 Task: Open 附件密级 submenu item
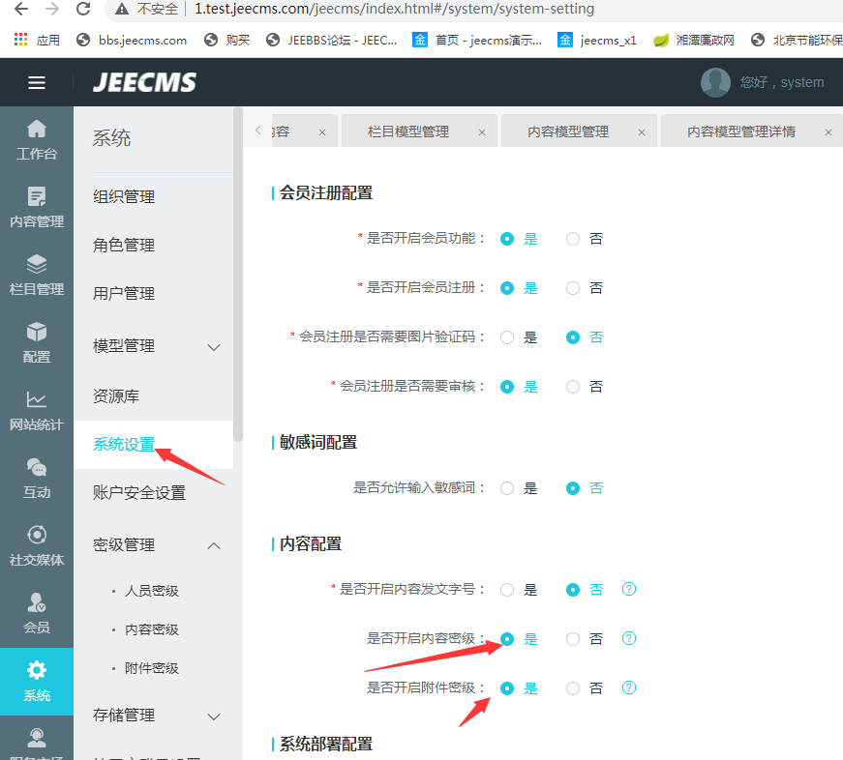tap(152, 668)
